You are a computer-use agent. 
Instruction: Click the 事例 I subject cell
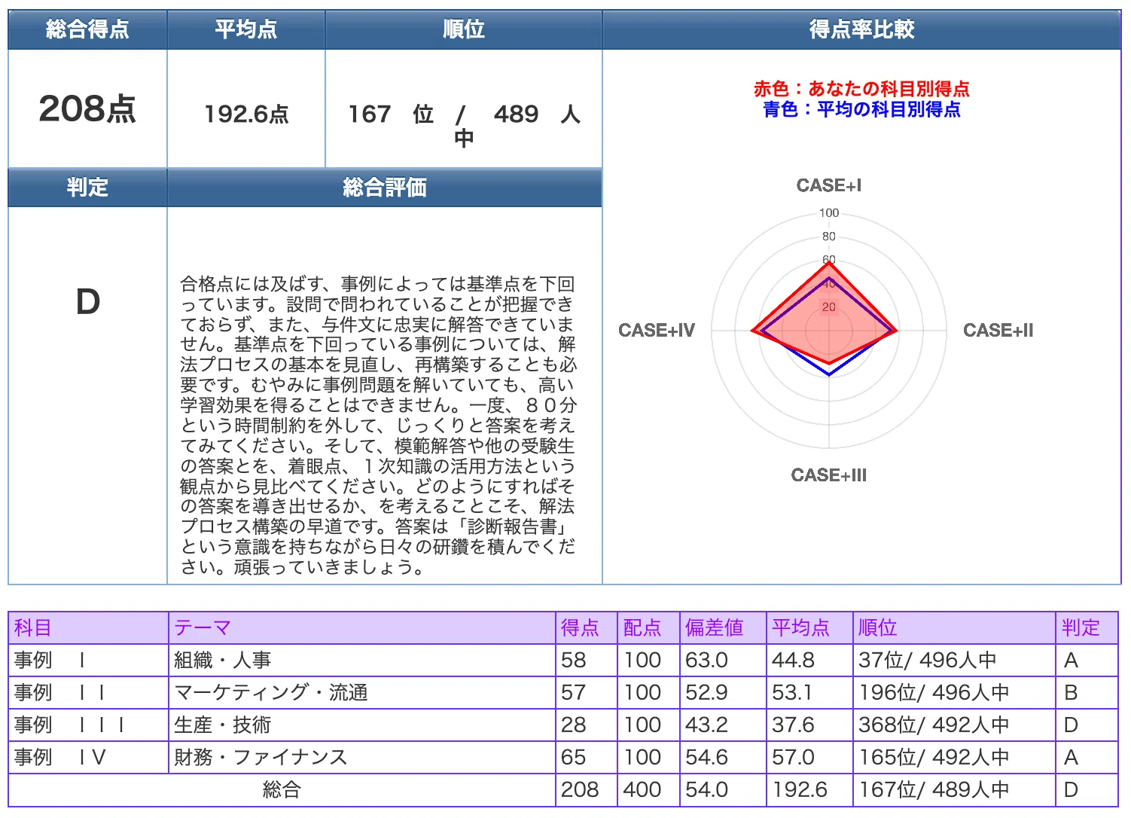[x=88, y=660]
